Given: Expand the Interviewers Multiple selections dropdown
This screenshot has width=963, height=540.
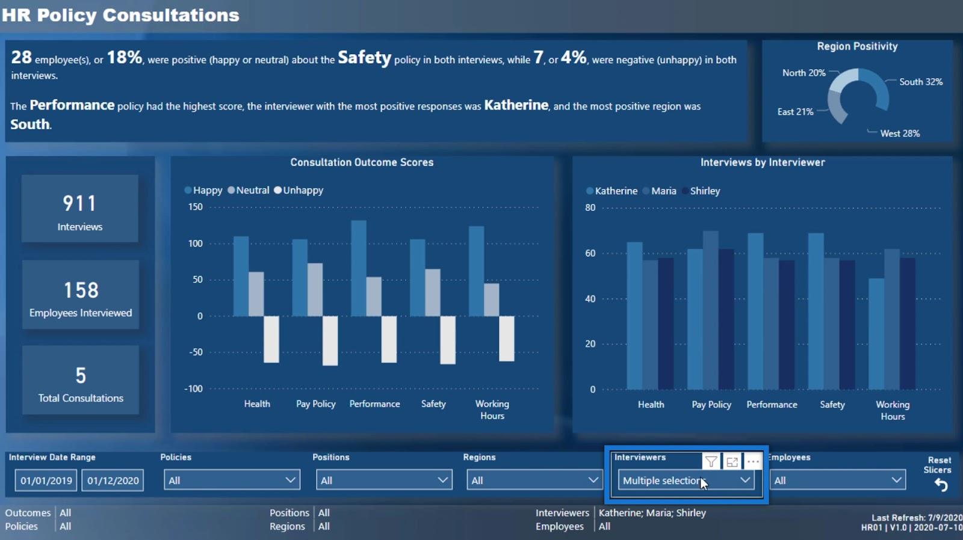Looking at the screenshot, I should 686,480.
